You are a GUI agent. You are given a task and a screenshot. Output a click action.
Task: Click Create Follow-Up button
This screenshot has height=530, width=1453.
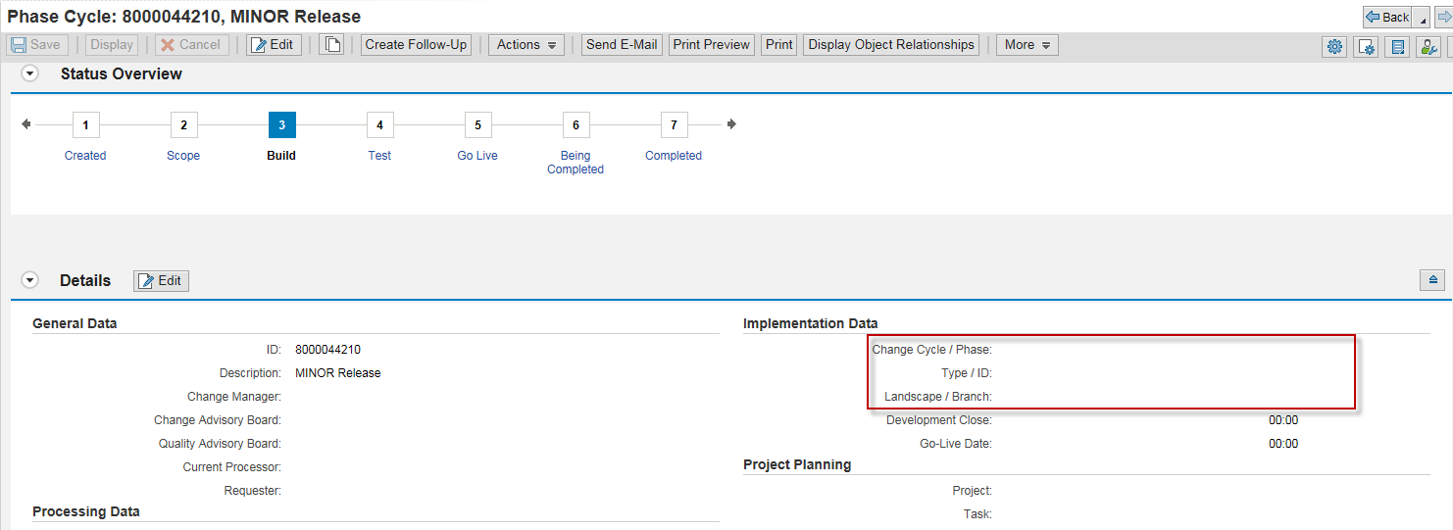416,45
